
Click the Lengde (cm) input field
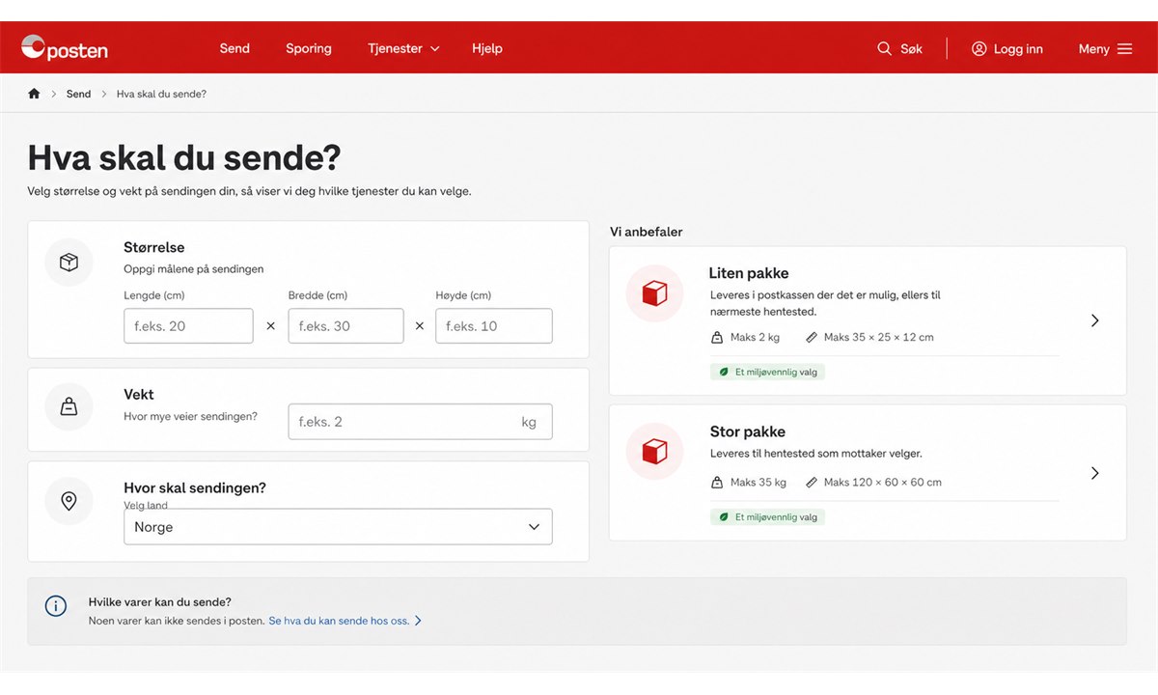188,326
